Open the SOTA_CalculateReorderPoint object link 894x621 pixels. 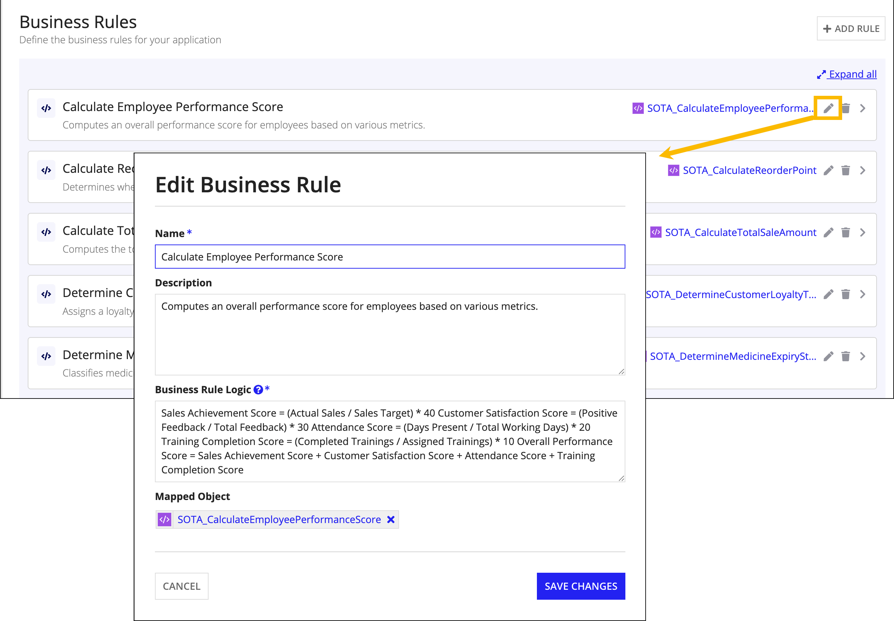[x=749, y=170]
